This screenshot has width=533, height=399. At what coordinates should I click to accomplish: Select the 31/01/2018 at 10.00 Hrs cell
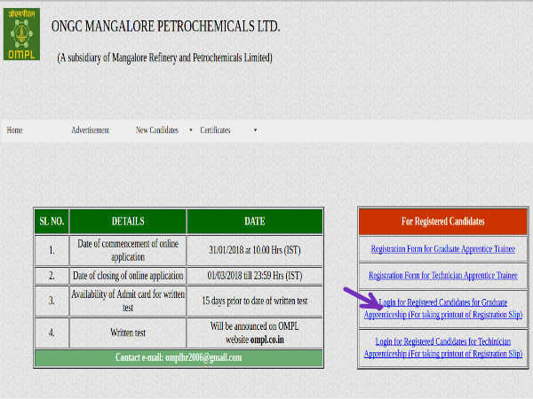click(255, 250)
